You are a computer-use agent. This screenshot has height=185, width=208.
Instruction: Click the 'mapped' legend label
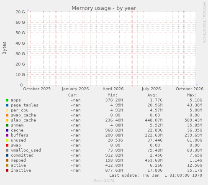(18, 160)
